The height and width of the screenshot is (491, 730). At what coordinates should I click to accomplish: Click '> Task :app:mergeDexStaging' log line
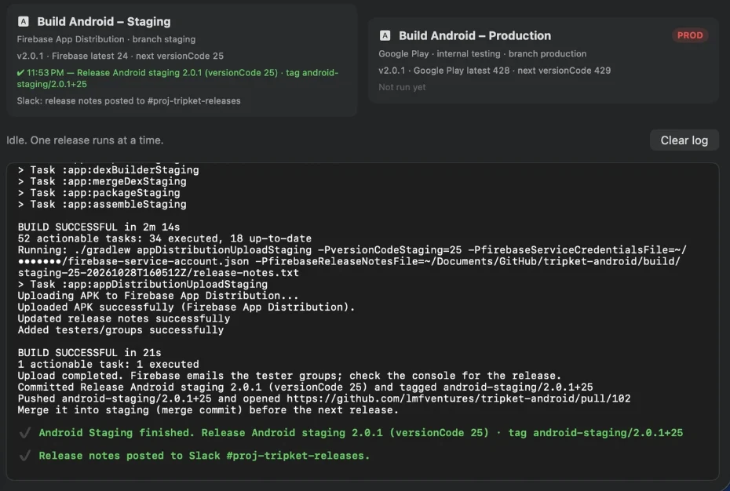pos(102,181)
